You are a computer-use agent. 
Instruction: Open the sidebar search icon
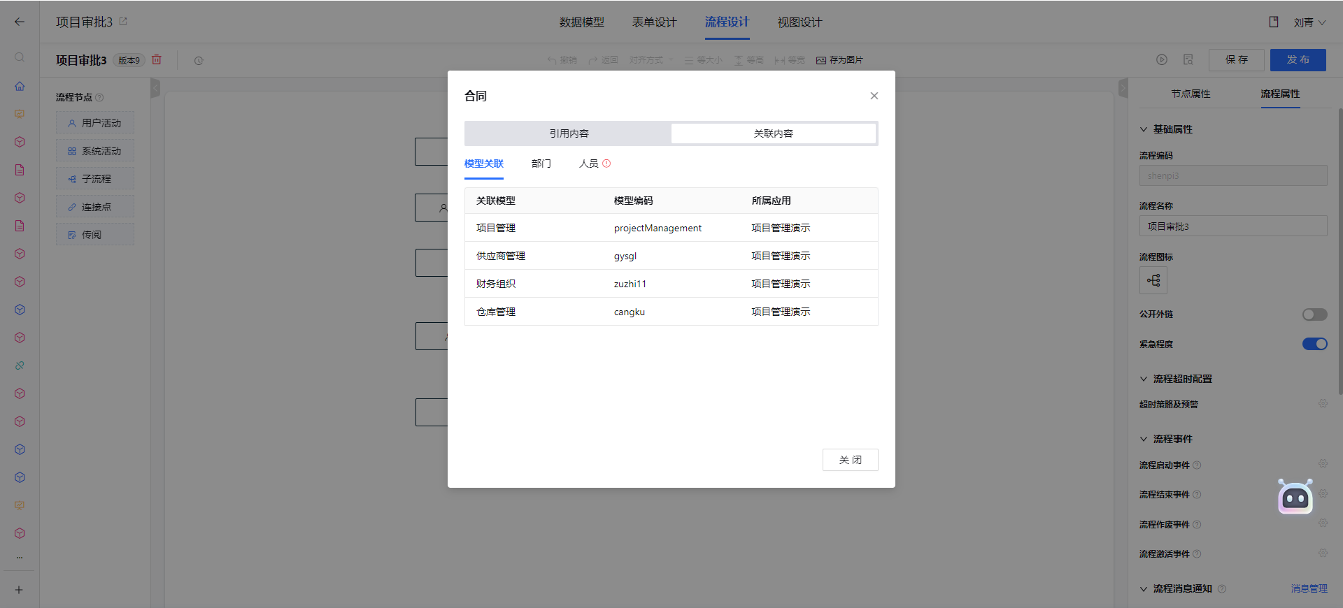[x=20, y=57]
